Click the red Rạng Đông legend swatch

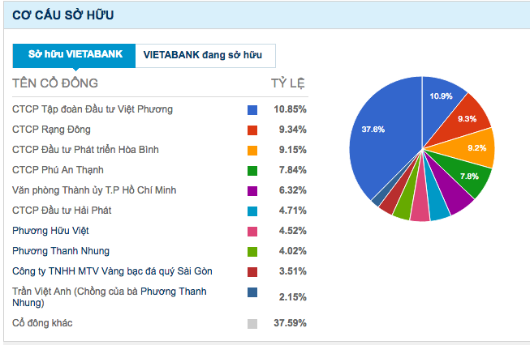tap(252, 130)
